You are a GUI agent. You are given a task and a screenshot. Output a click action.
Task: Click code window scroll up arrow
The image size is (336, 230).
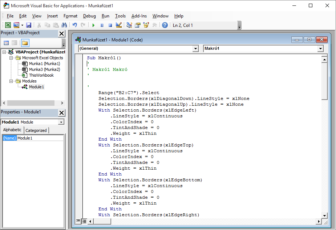click(x=324, y=60)
